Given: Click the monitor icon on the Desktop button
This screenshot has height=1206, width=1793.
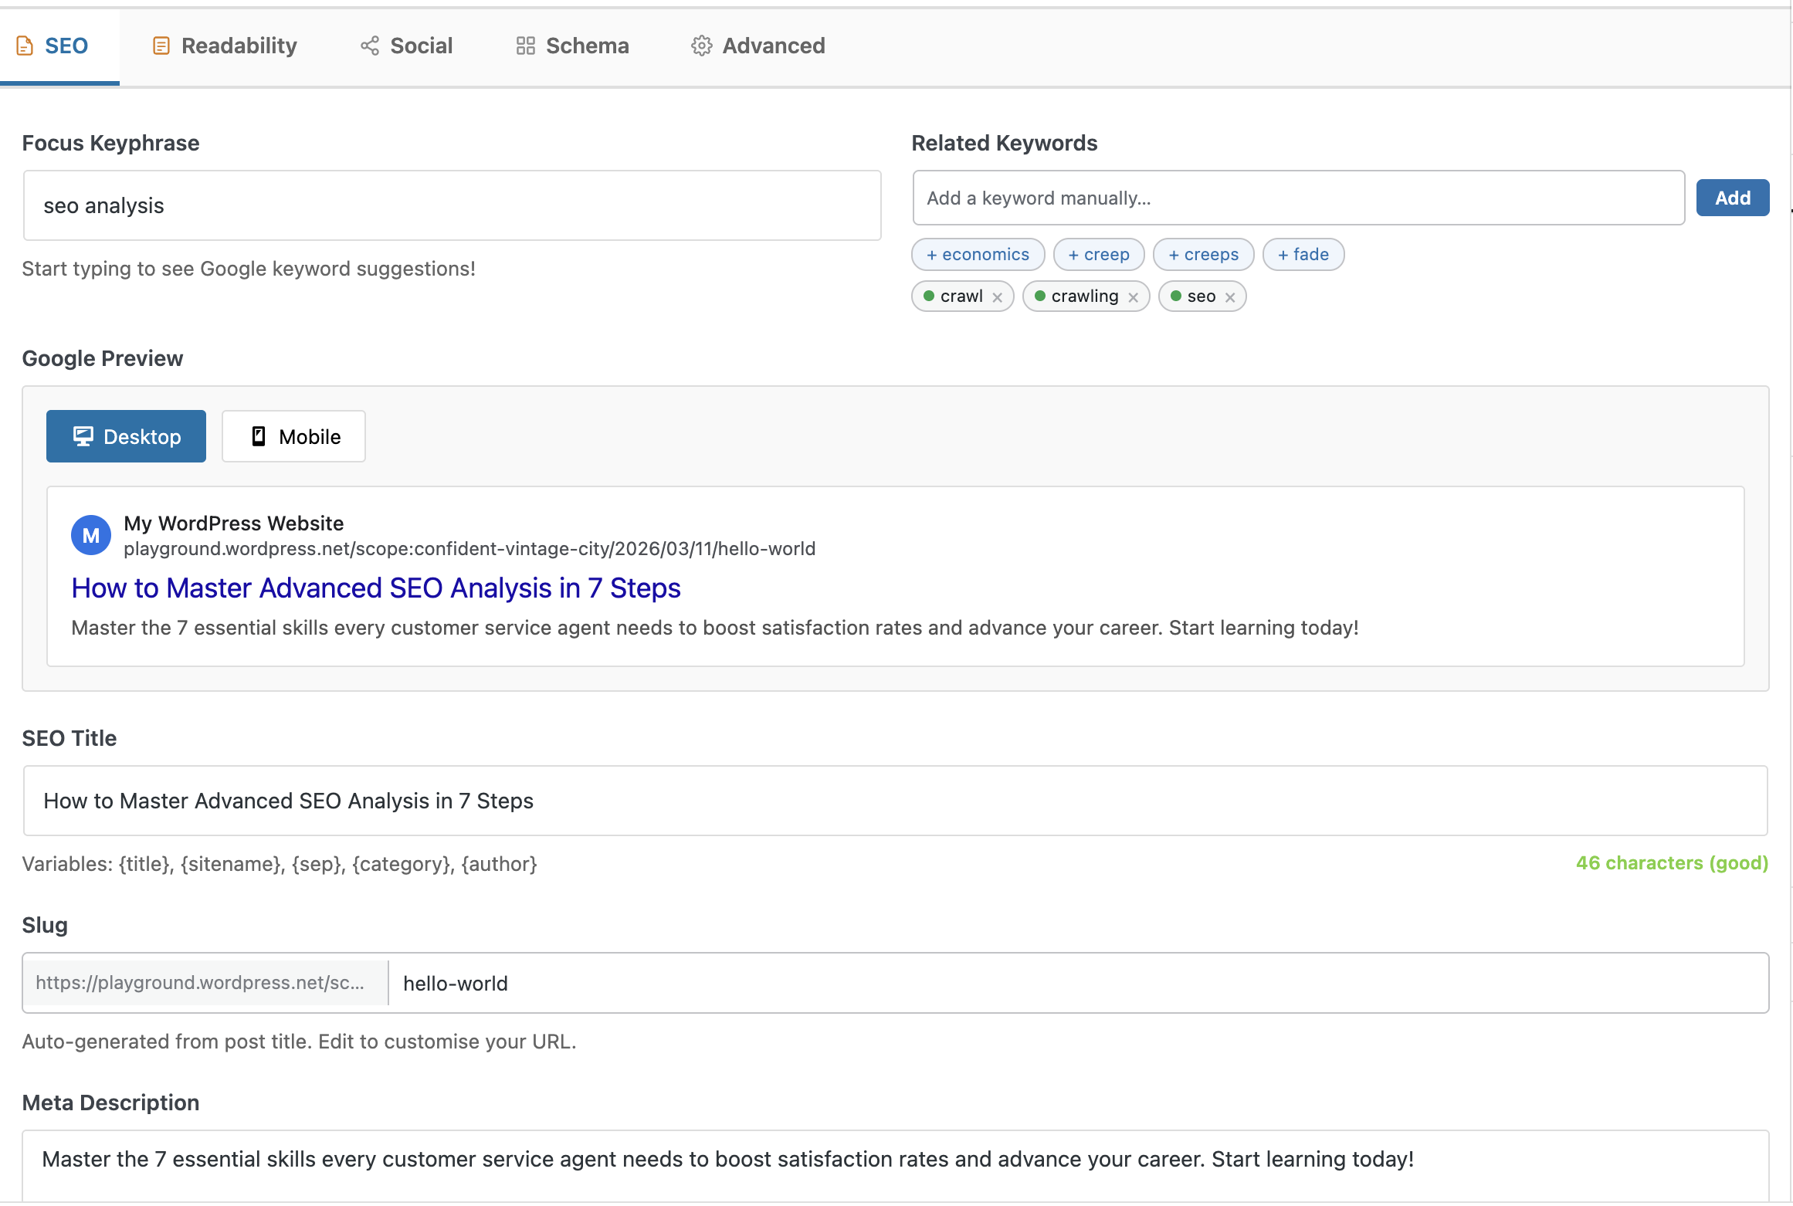Looking at the screenshot, I should (x=83, y=435).
